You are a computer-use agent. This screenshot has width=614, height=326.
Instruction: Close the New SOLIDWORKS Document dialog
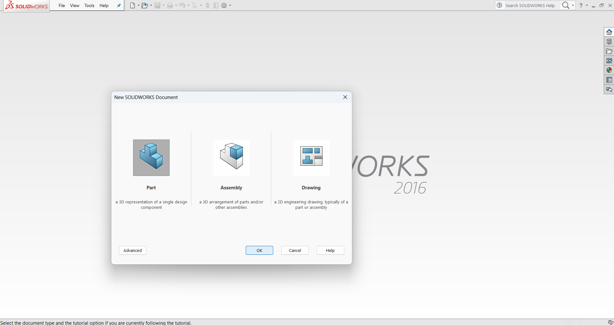point(345,97)
